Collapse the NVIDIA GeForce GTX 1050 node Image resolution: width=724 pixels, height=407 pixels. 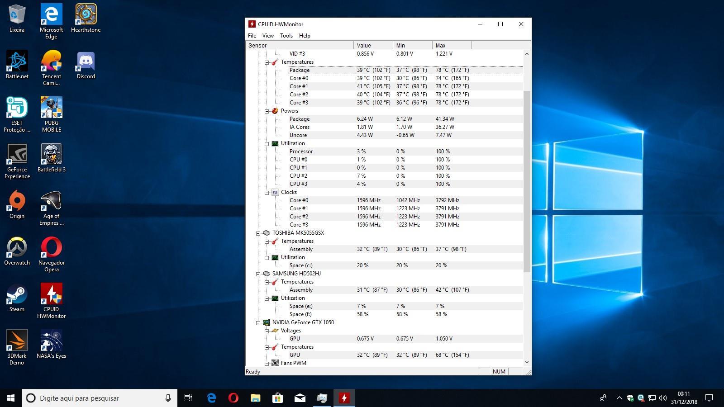[258, 323]
